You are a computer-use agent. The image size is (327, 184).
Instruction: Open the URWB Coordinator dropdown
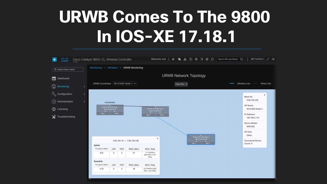pos(125,84)
